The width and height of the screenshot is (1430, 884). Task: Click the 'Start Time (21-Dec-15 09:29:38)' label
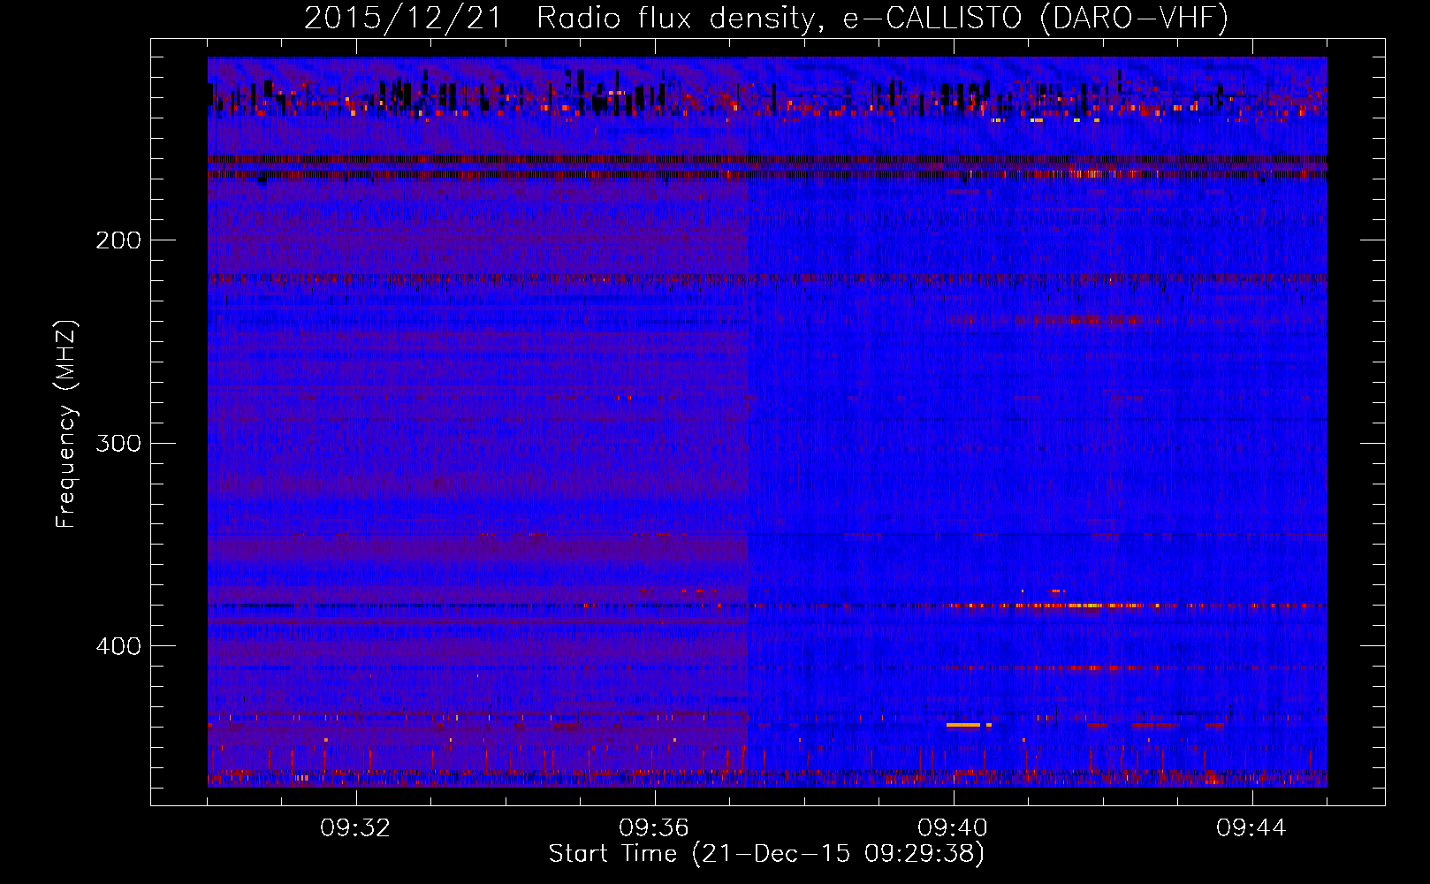click(x=766, y=854)
